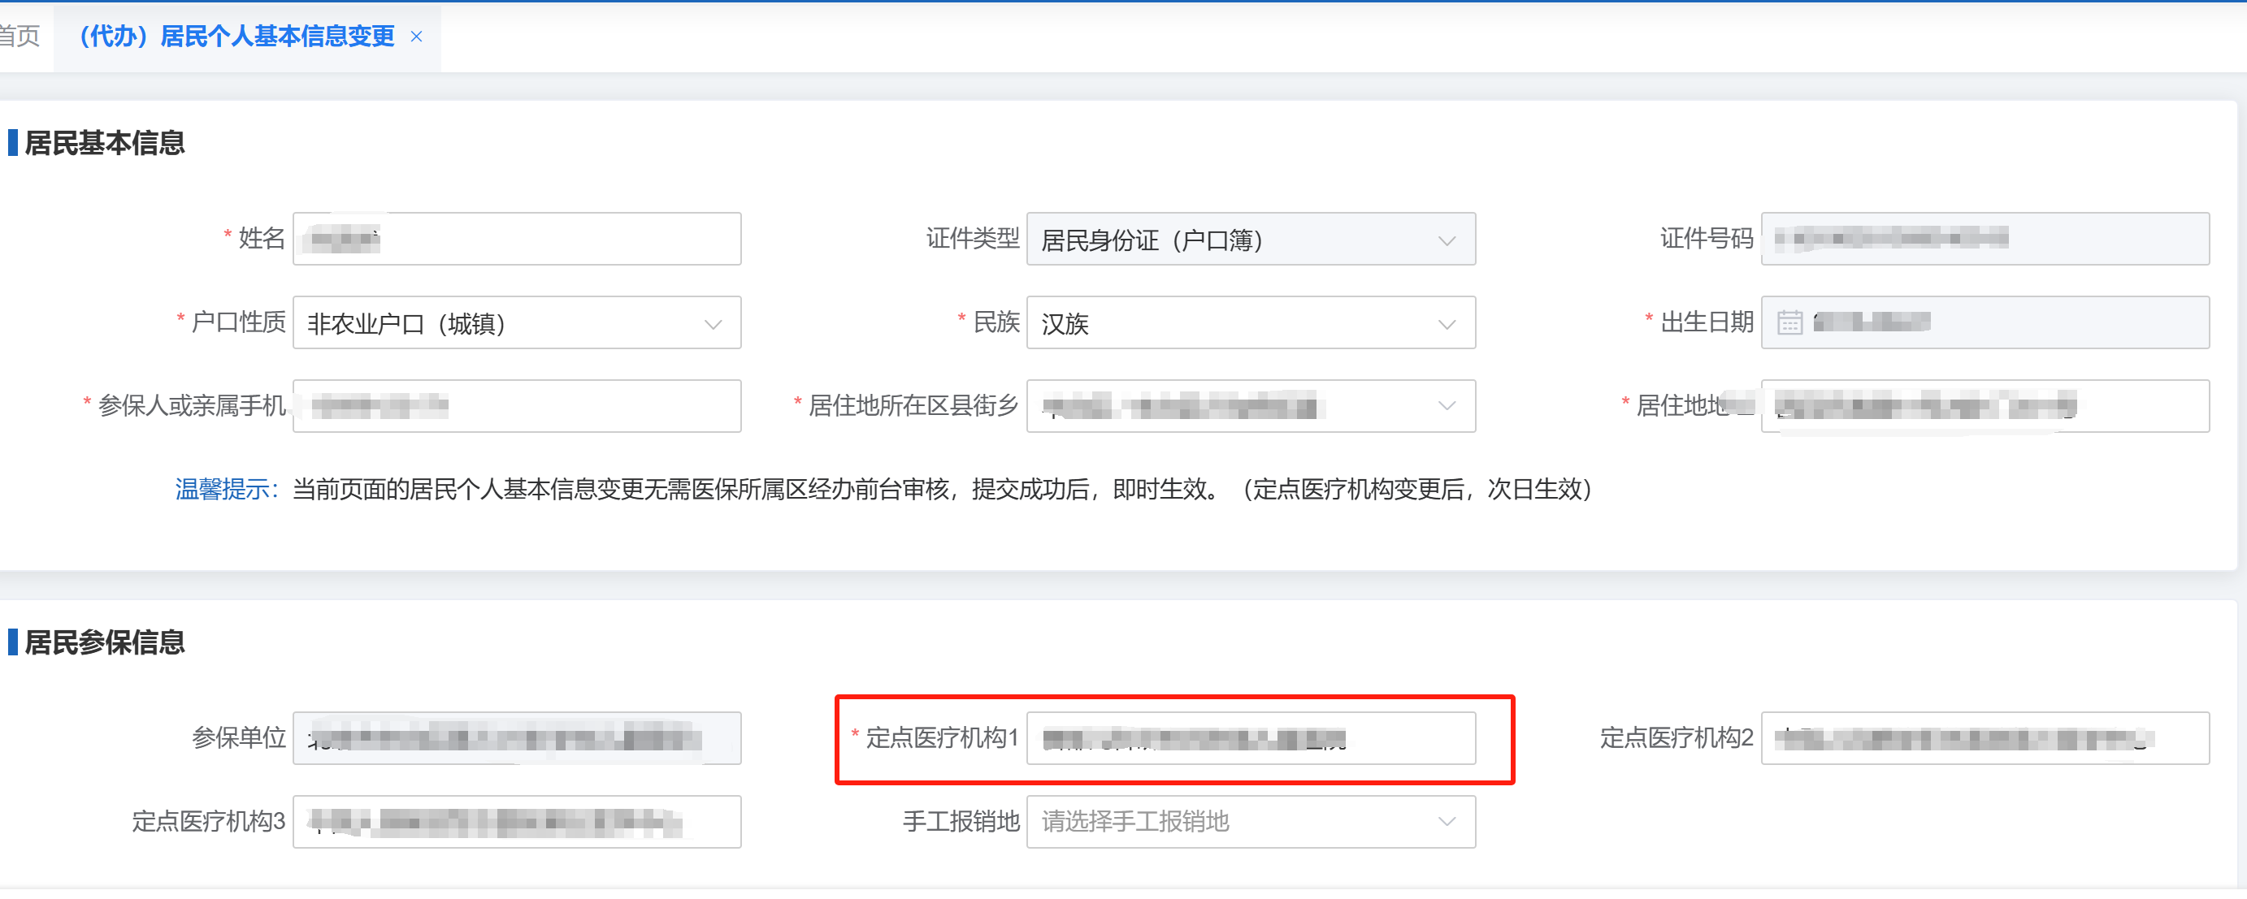
Task: Click the 出生日期 date field
Action: click(1985, 322)
